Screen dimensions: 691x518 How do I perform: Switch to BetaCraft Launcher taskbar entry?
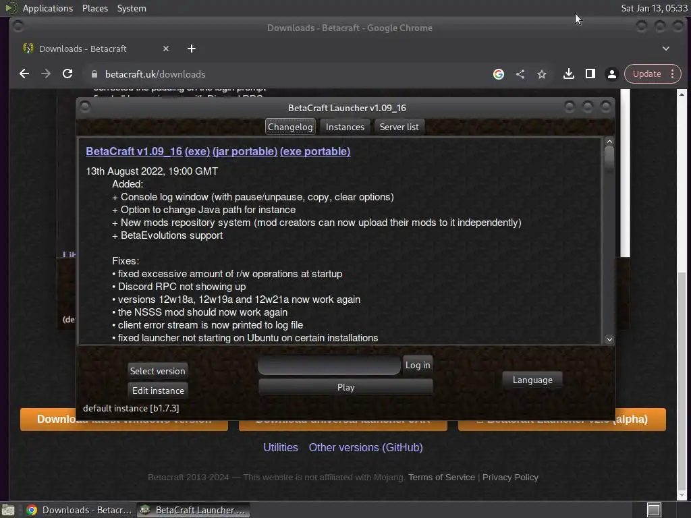coord(193,510)
